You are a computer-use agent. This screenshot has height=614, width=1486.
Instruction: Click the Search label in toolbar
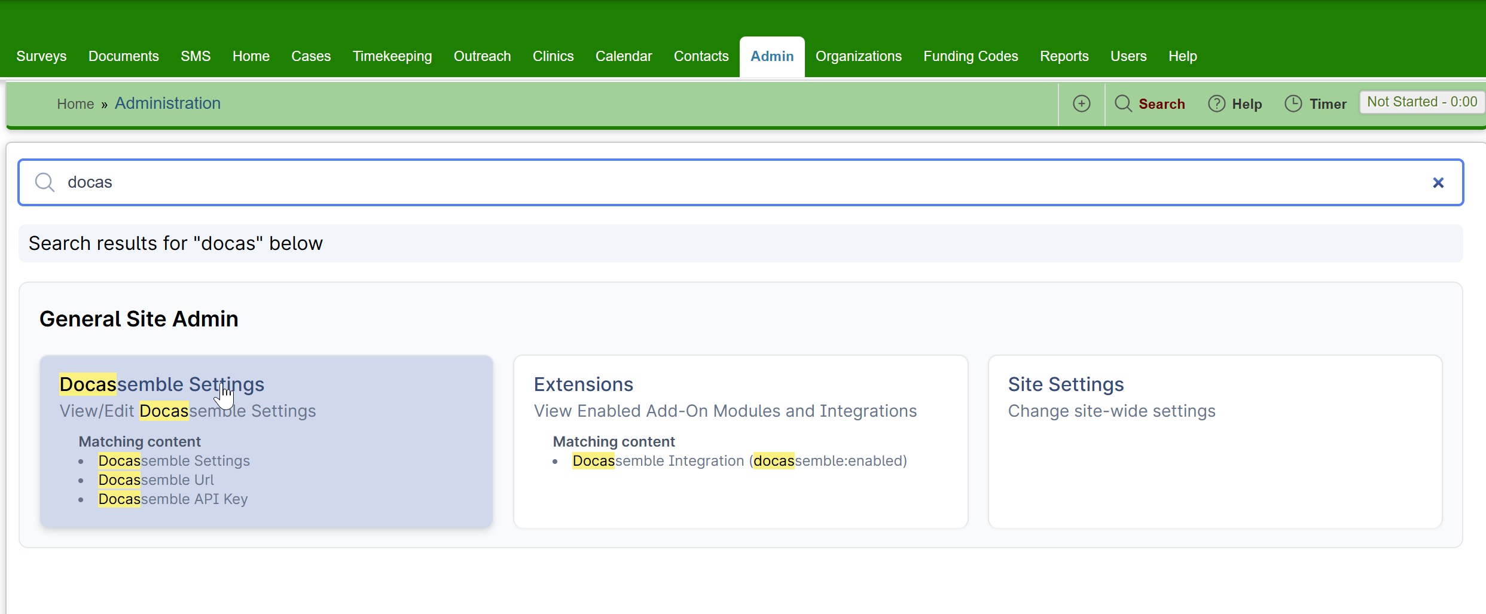pos(1162,104)
